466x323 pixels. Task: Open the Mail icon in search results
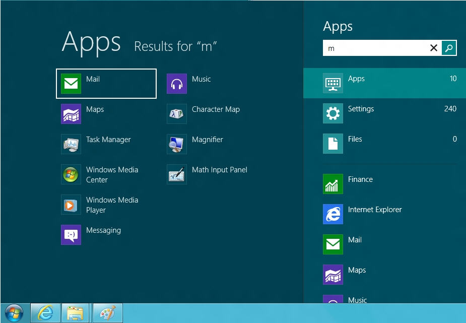point(71,84)
